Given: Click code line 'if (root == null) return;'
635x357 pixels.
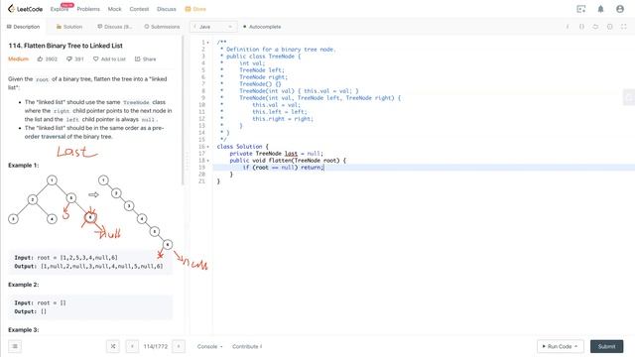Looking at the screenshot, I should point(283,168).
